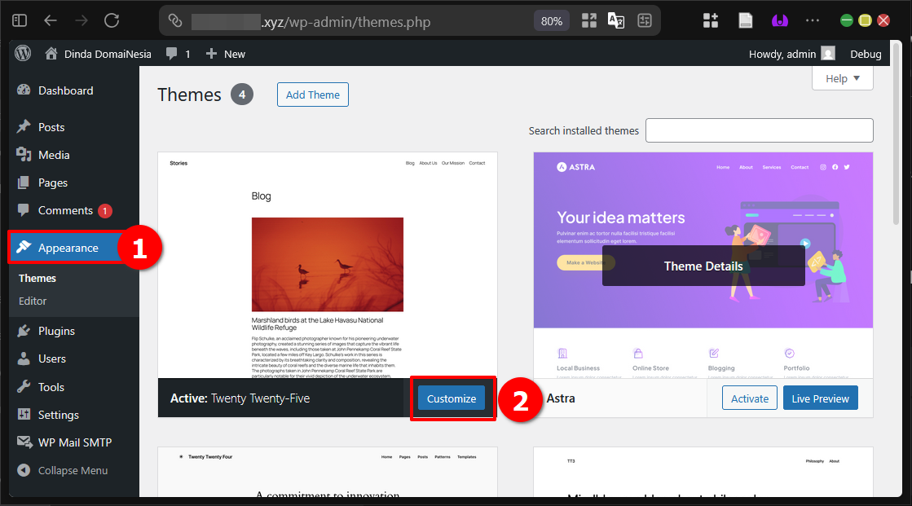Screen dimensions: 912x506
Task: Open the admin user avatar
Action: [828, 54]
